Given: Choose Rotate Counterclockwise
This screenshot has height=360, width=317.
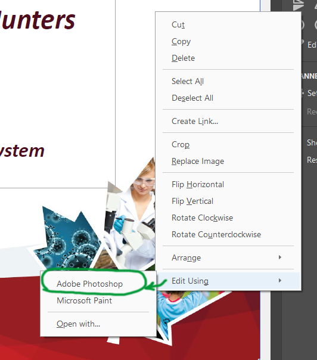Looking at the screenshot, I should pyautogui.click(x=228, y=234).
